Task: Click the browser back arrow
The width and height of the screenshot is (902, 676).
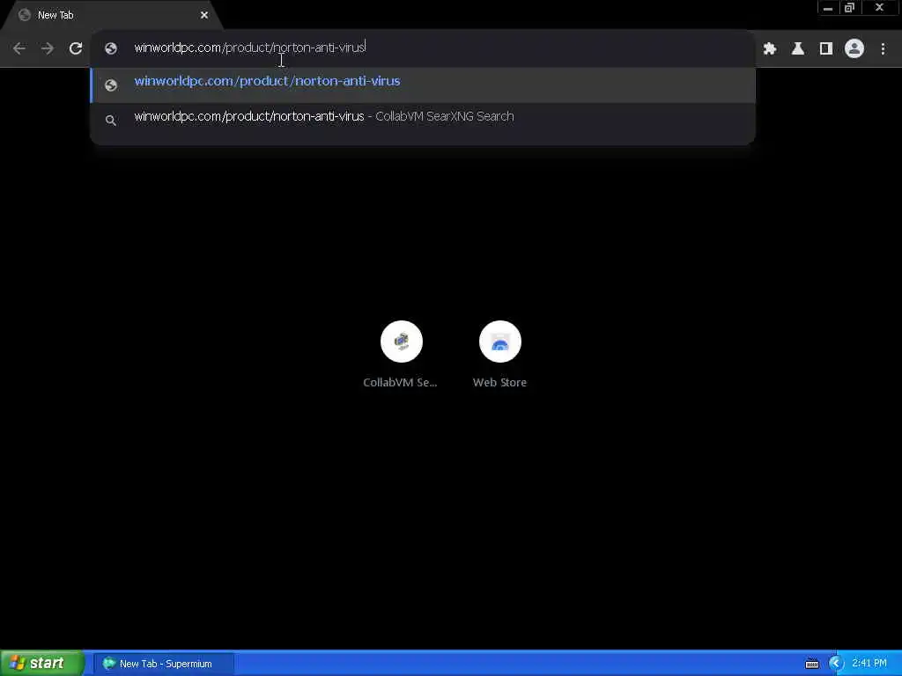Action: pyautogui.click(x=19, y=48)
